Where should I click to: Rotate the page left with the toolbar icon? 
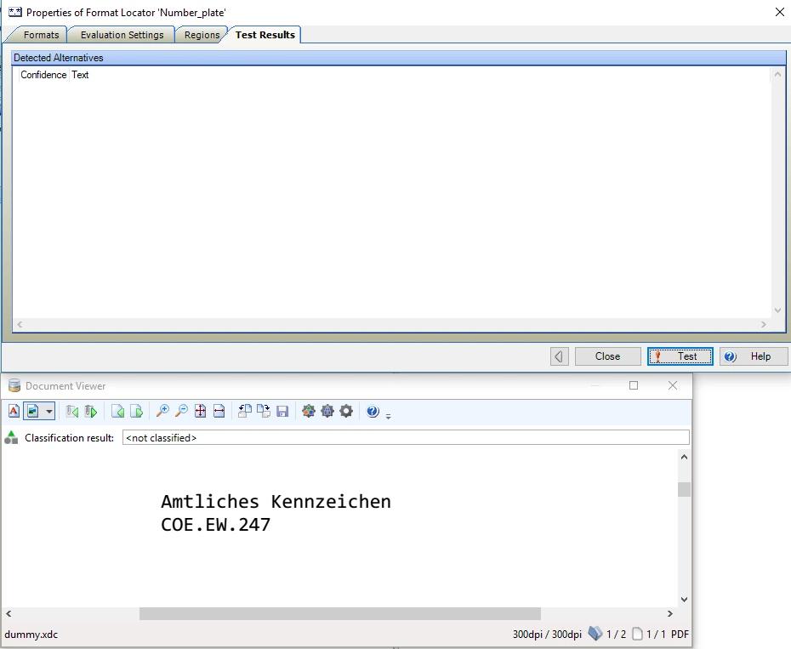[x=244, y=412]
